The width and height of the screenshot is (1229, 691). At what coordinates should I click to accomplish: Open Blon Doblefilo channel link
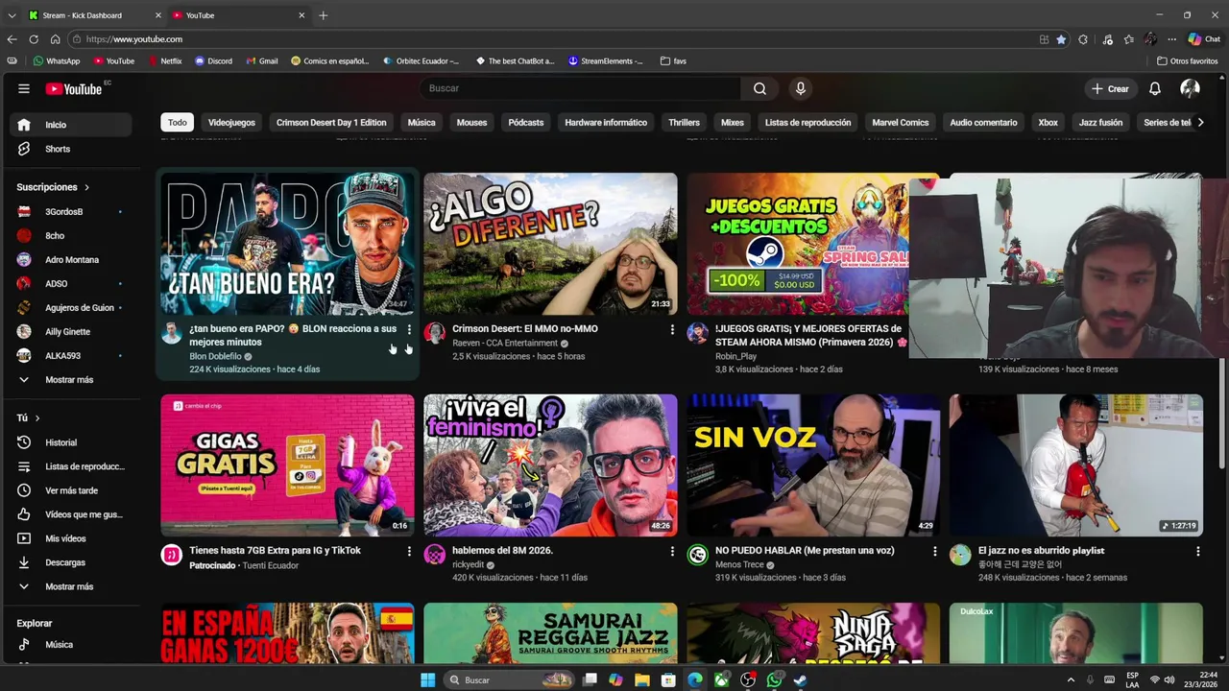pos(215,356)
